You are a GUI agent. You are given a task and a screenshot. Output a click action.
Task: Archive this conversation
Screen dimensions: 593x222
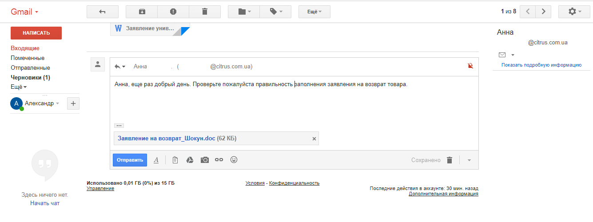pyautogui.click(x=142, y=12)
